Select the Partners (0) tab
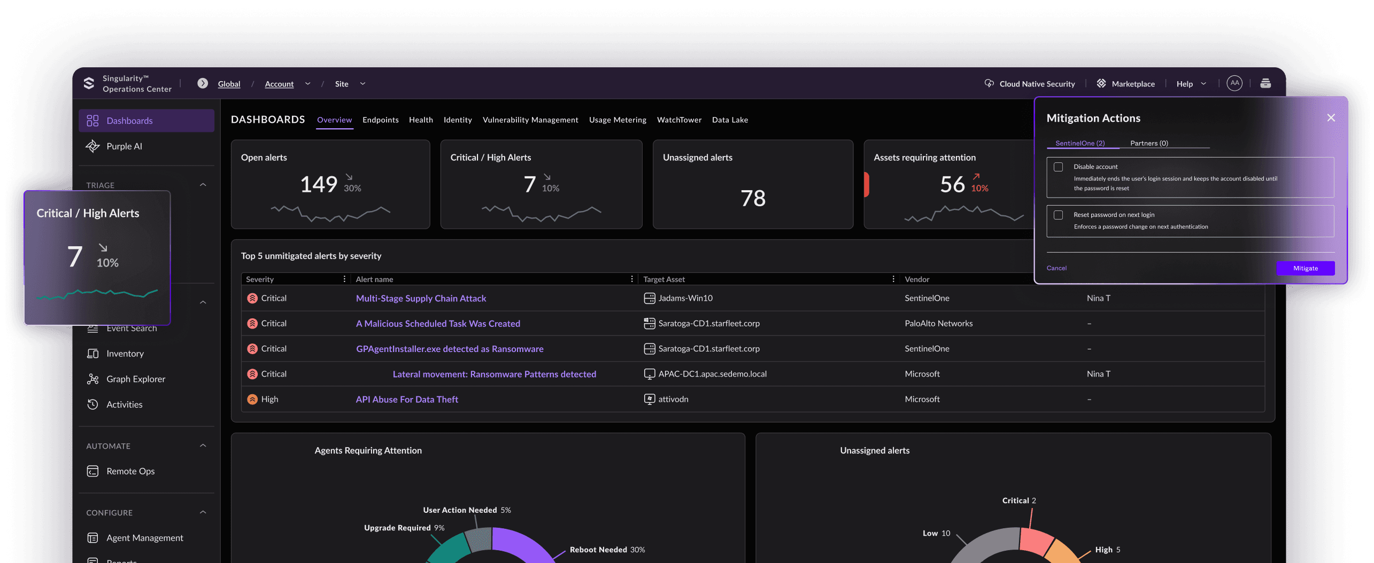Image resolution: width=1374 pixels, height=563 pixels. click(x=1149, y=143)
